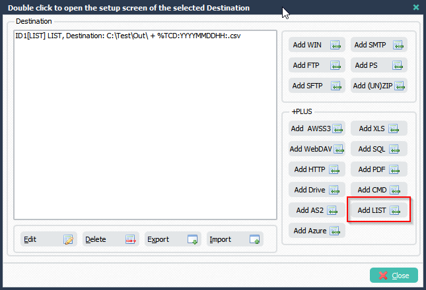426x290 pixels.
Task: Click the icon on Add AWSS3 button
Action: pos(337,129)
